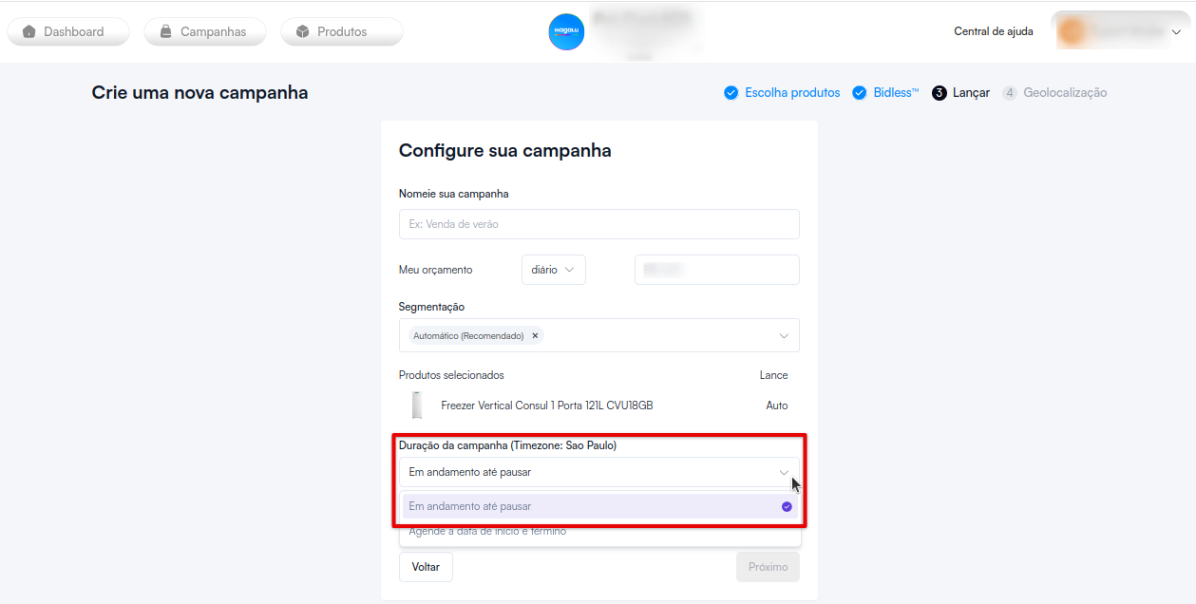Screen dimensions: 1196x604
Task: Expand the Segmentação dropdown chevron
Action: coord(784,335)
